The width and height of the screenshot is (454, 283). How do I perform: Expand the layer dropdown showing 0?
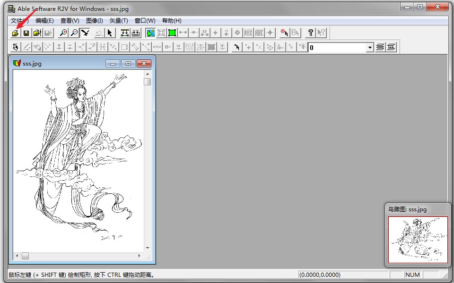click(370, 48)
